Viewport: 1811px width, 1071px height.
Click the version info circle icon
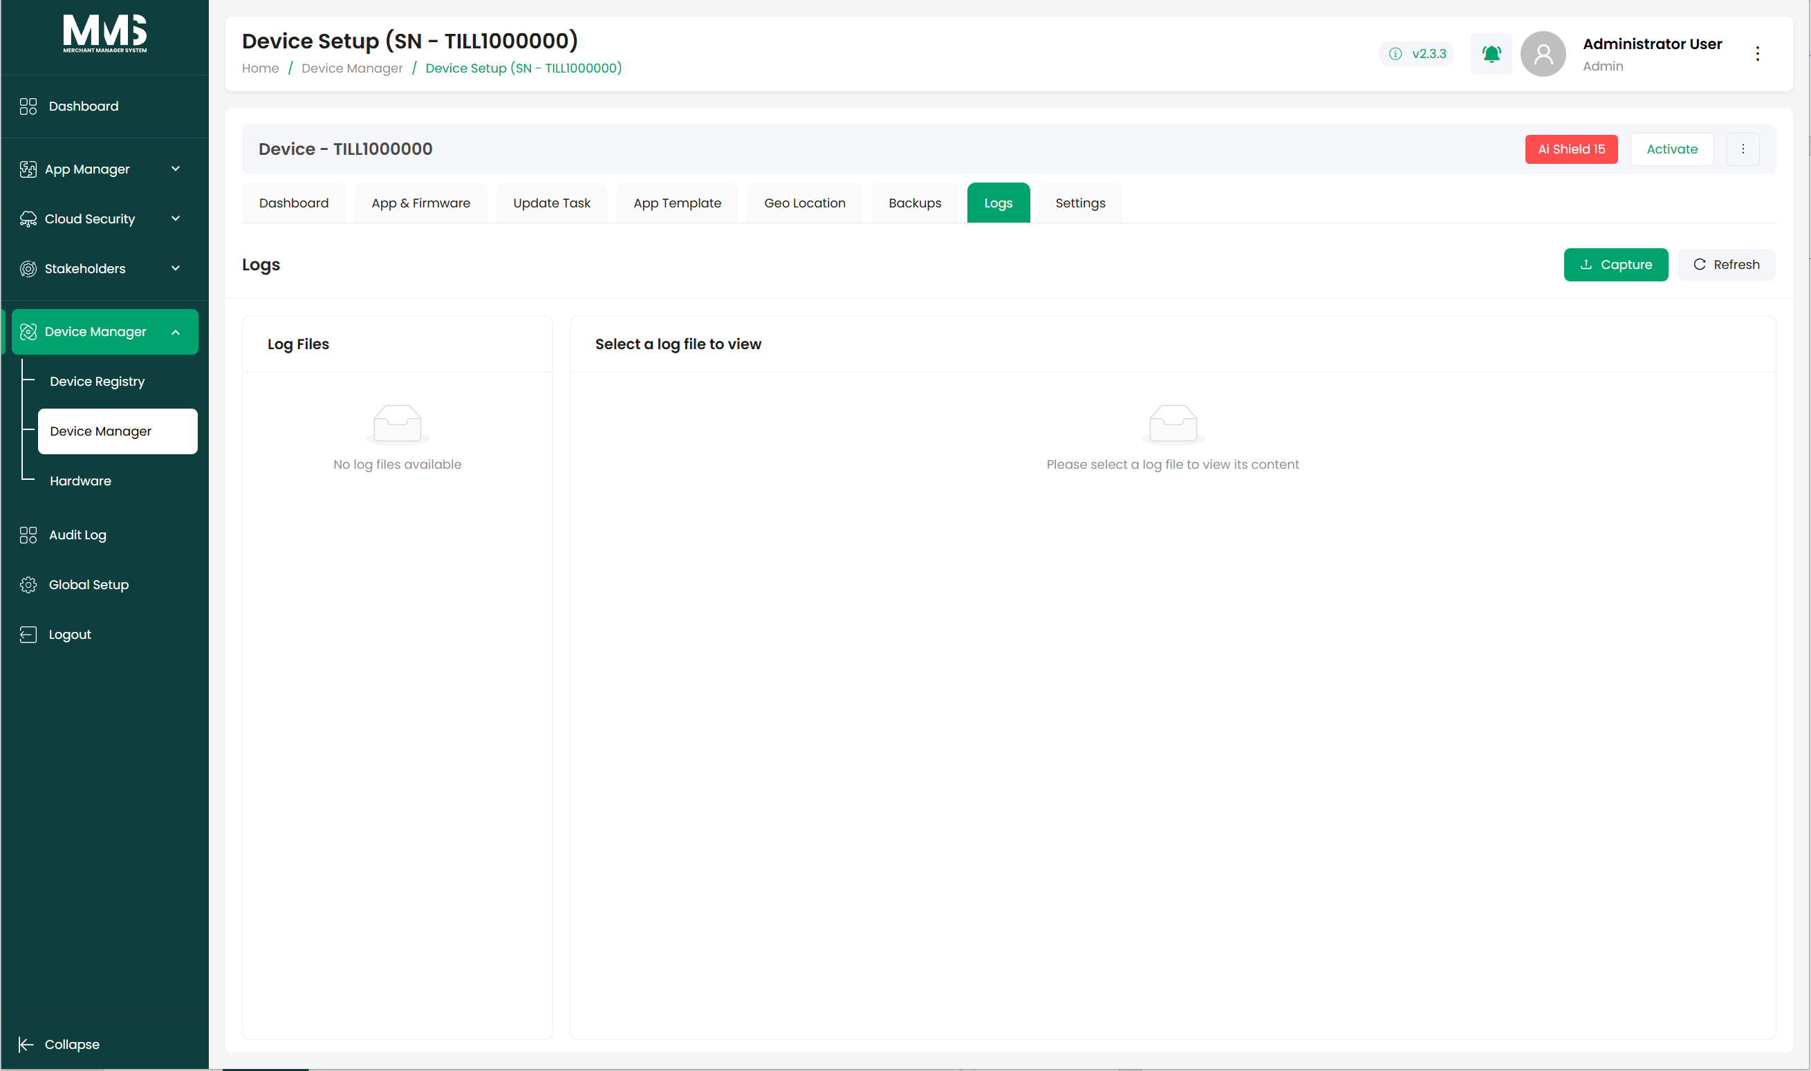pos(1395,53)
